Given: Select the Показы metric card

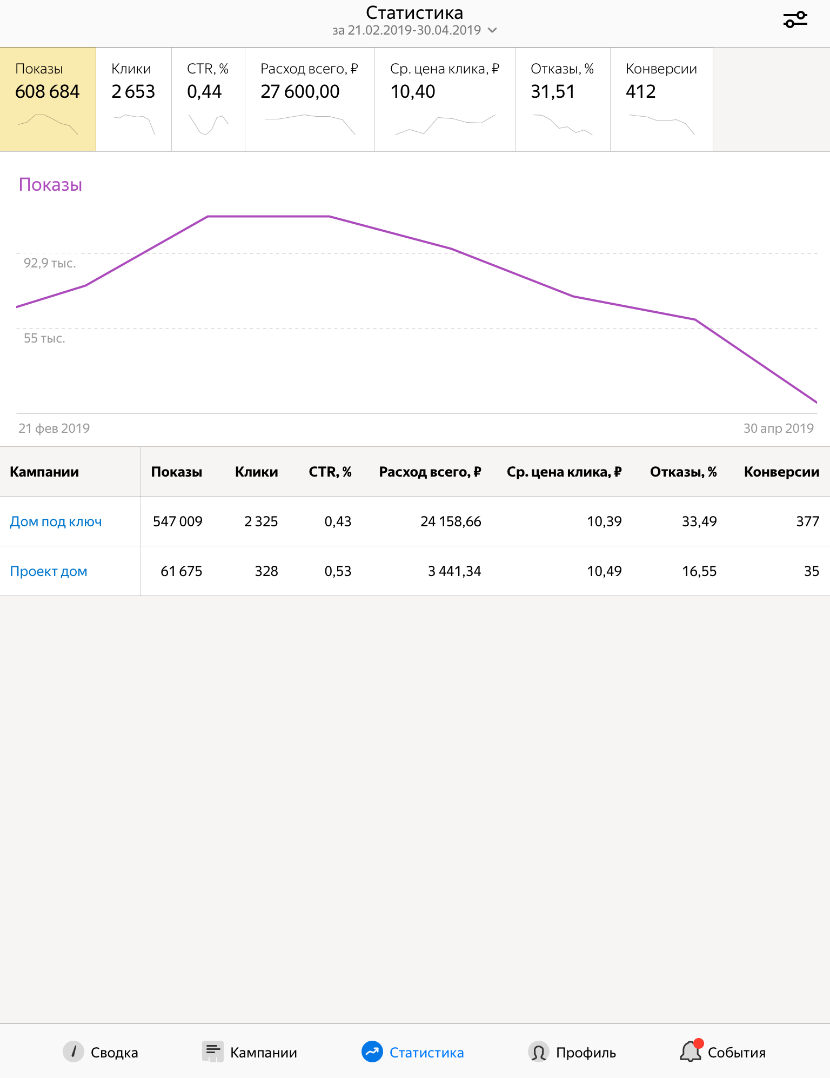Looking at the screenshot, I should pyautogui.click(x=48, y=99).
